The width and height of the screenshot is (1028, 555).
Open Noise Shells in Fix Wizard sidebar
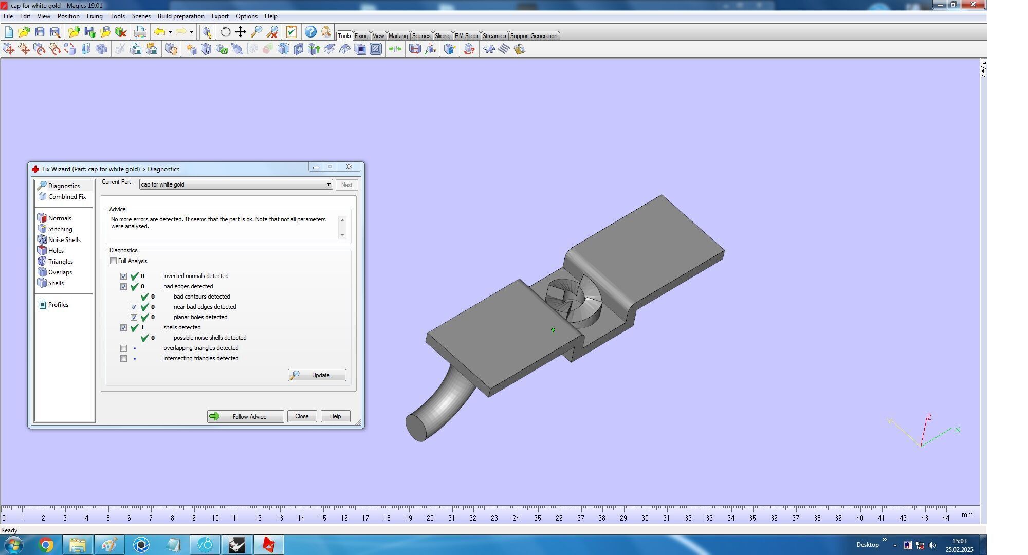(x=64, y=240)
